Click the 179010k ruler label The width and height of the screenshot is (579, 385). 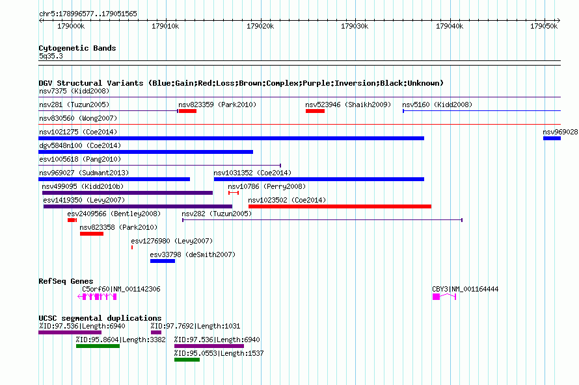(165, 26)
